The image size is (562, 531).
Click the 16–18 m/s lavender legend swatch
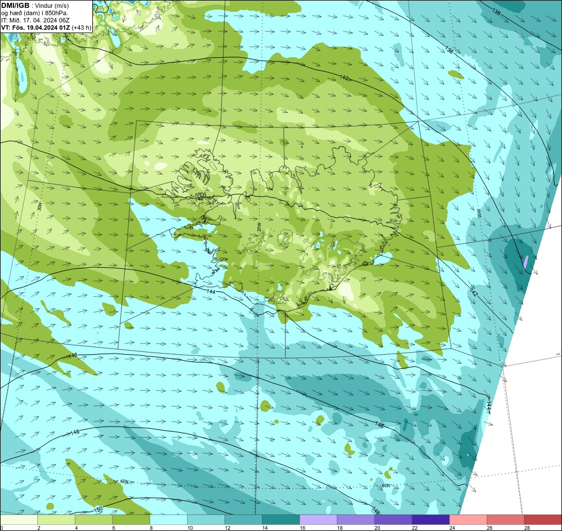pos(318,520)
